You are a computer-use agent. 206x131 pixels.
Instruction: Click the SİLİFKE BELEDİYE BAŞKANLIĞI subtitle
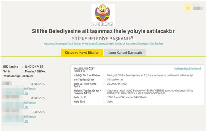click(x=103, y=39)
